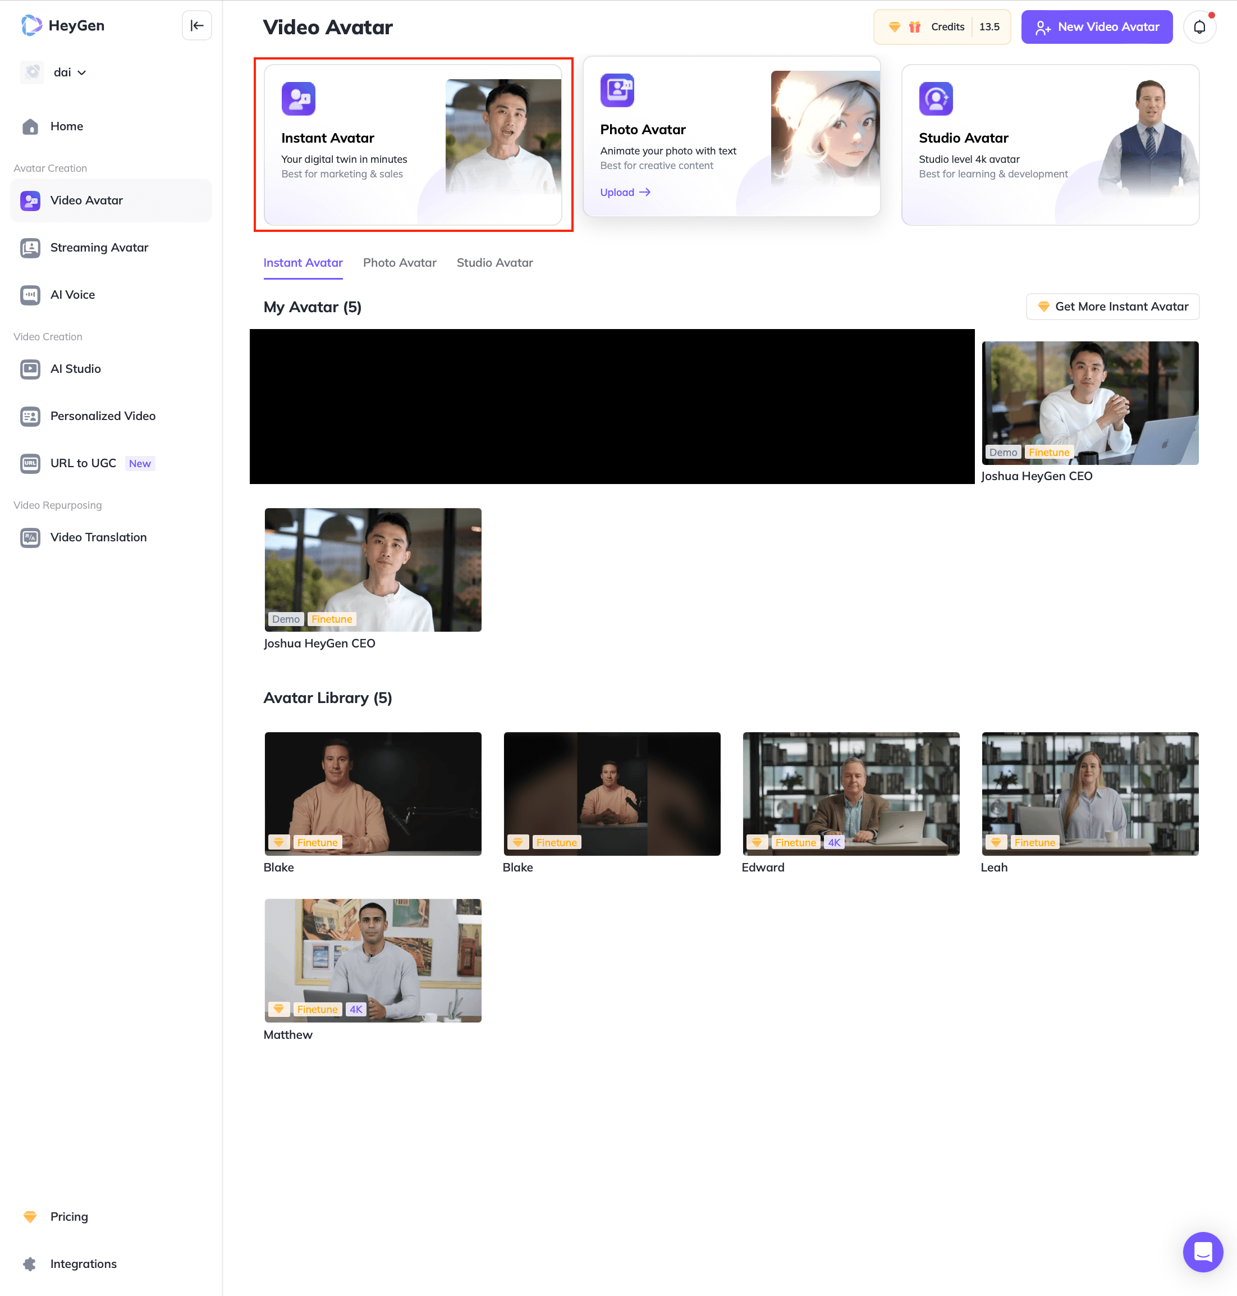Switch to the Photo Avatar tab
The height and width of the screenshot is (1296, 1237).
[x=400, y=262]
